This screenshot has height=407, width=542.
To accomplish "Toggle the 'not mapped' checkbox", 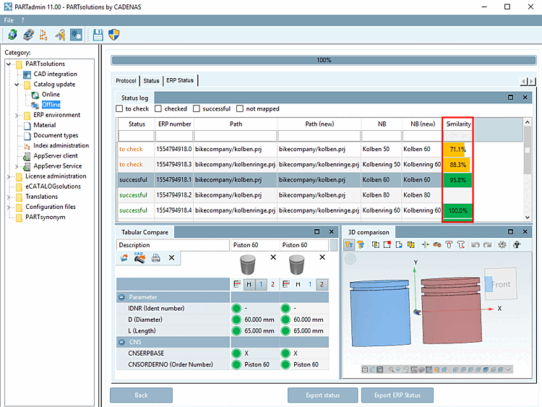I will 240,109.
